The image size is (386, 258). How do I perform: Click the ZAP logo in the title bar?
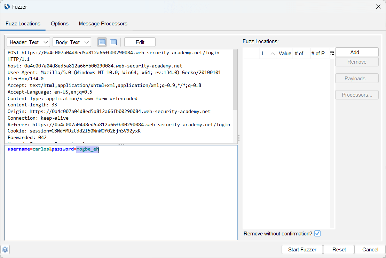pos(7,7)
